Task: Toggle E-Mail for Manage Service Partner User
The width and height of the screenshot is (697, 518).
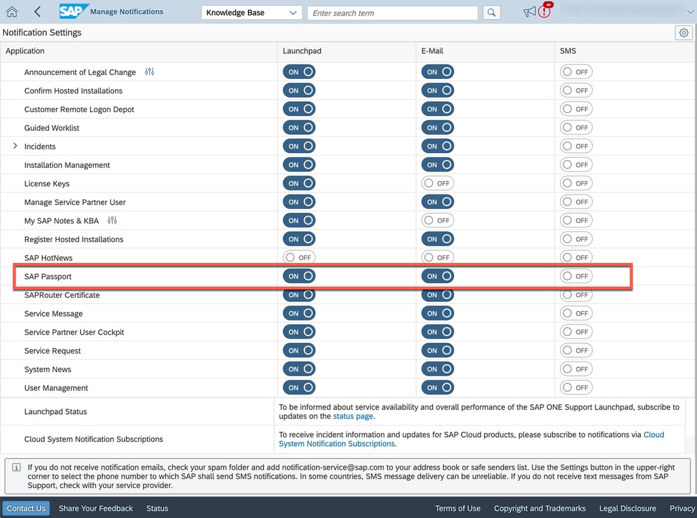Action: point(437,202)
